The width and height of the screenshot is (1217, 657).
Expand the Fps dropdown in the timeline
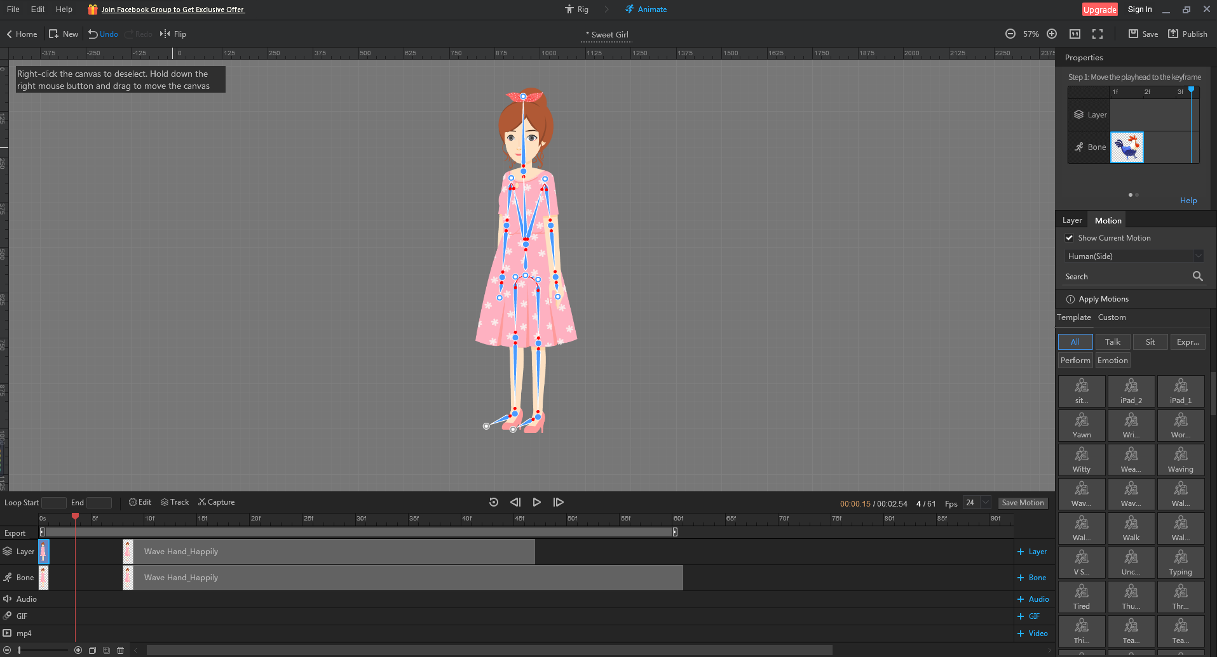pyautogui.click(x=984, y=502)
